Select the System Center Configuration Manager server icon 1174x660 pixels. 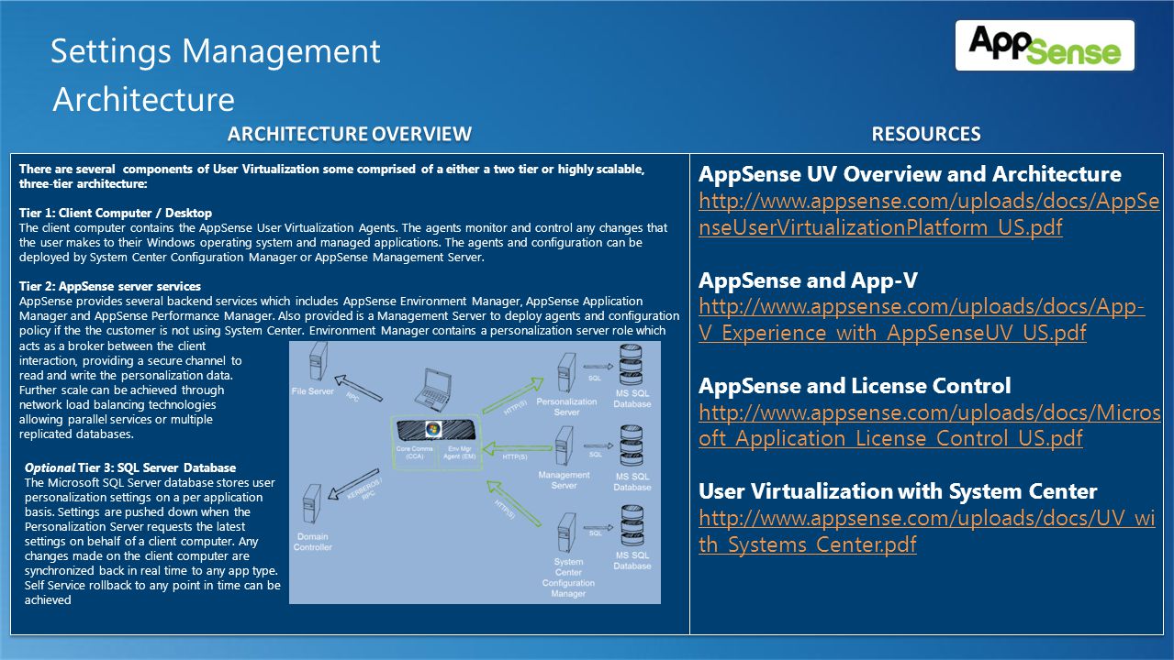(566, 532)
